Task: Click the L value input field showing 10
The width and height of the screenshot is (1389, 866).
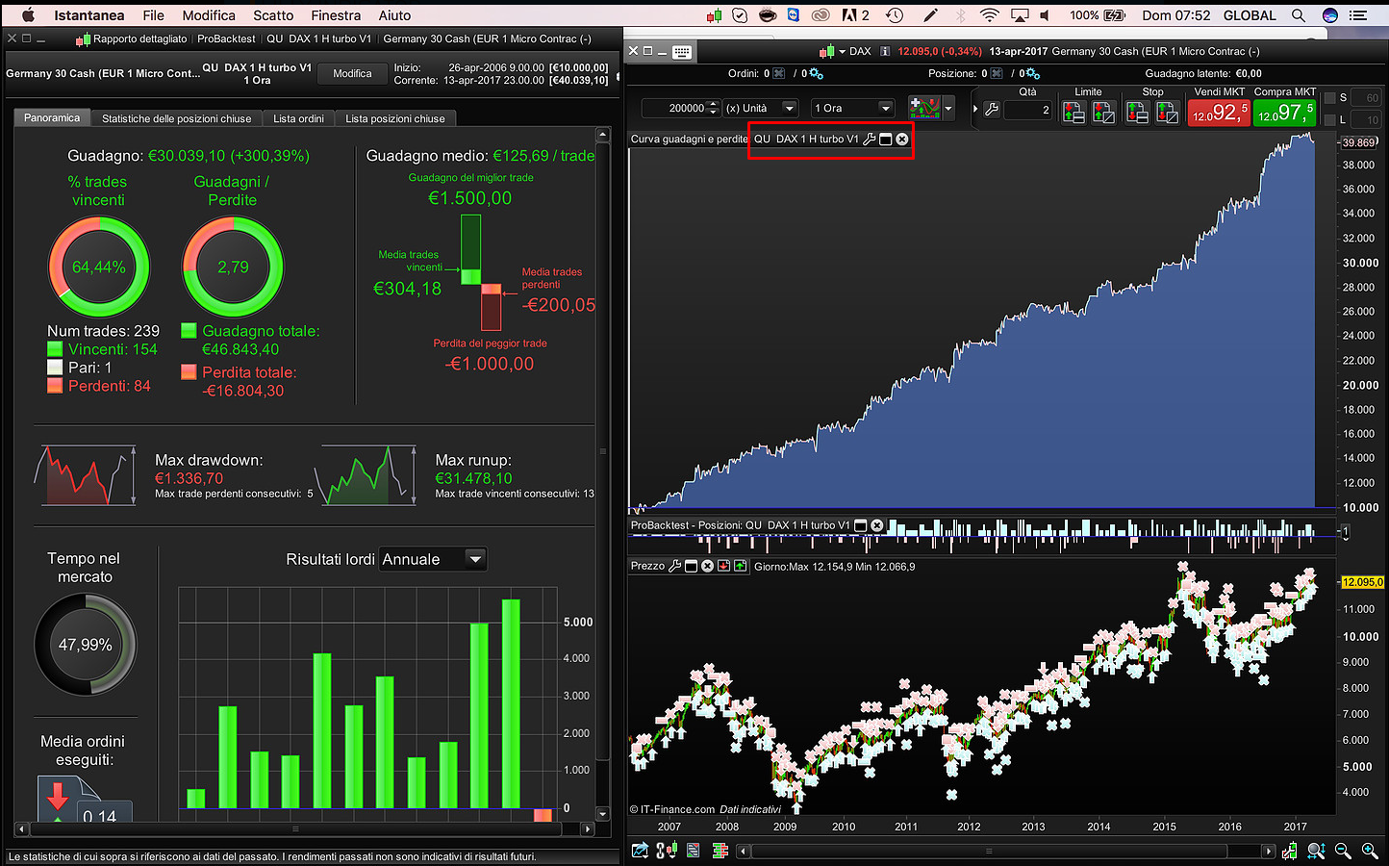Action: coord(1366,119)
